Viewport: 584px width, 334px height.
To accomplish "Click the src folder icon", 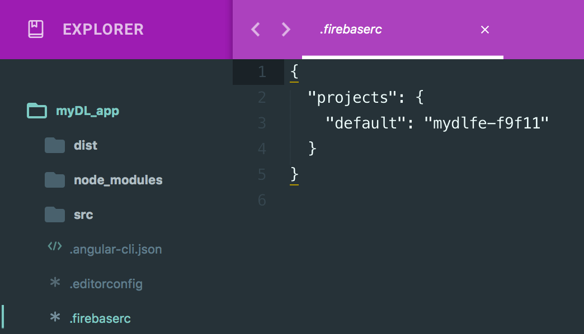I will 55,214.
